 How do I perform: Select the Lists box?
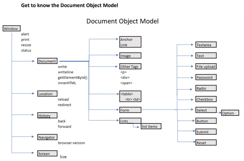[x=130, y=121]
